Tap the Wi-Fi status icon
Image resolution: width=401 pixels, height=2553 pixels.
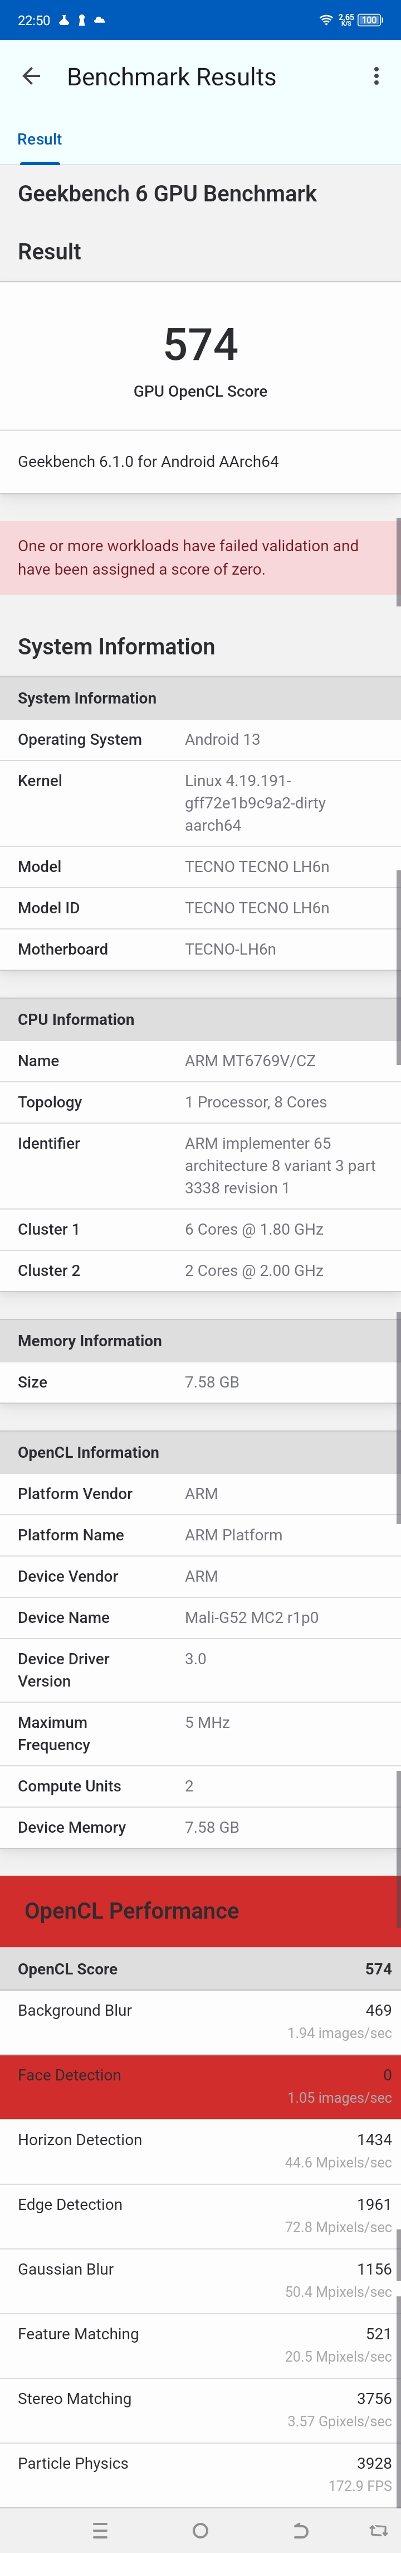click(325, 20)
